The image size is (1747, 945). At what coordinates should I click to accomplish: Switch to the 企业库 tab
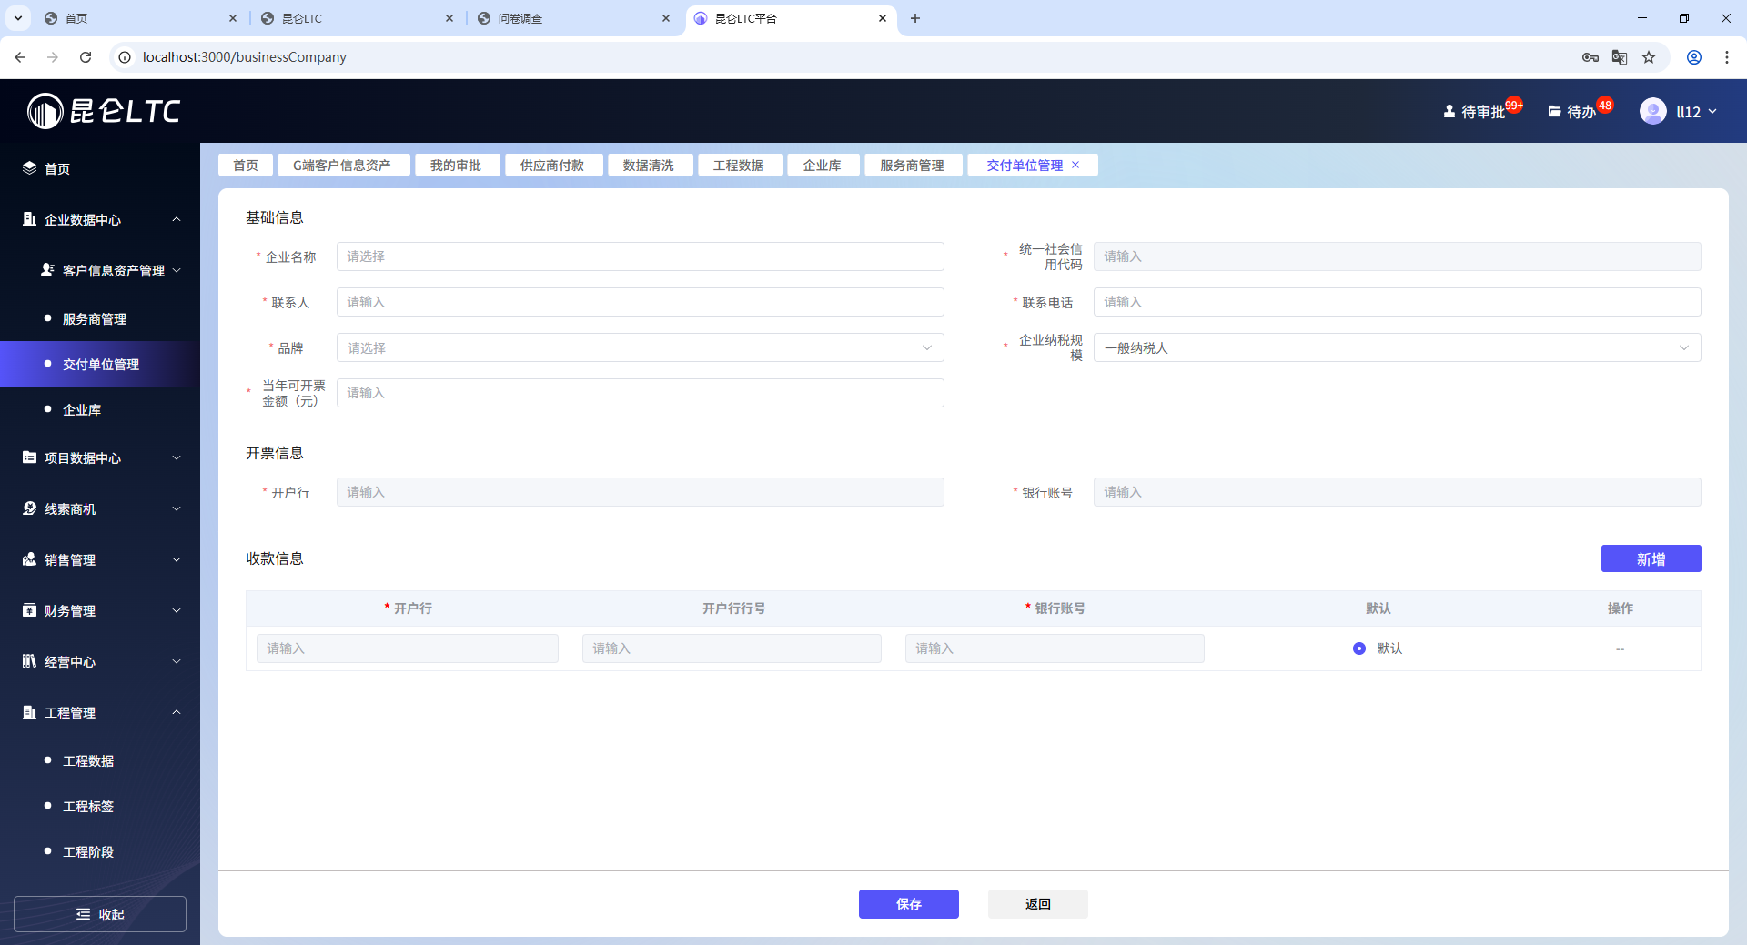pos(823,165)
